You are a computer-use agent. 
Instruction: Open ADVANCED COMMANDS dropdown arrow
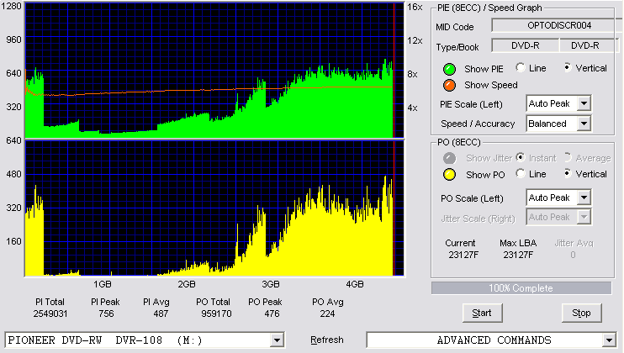[x=609, y=340]
